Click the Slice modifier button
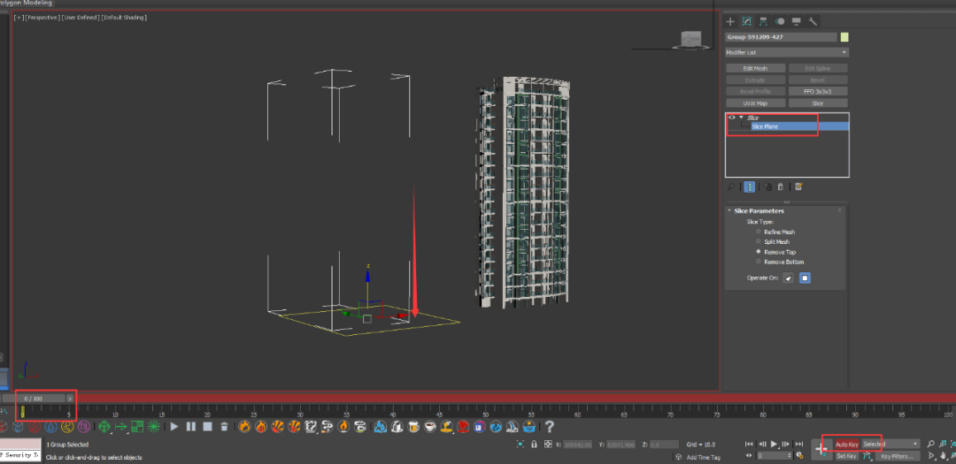Screen dimensions: 956x464 818,103
